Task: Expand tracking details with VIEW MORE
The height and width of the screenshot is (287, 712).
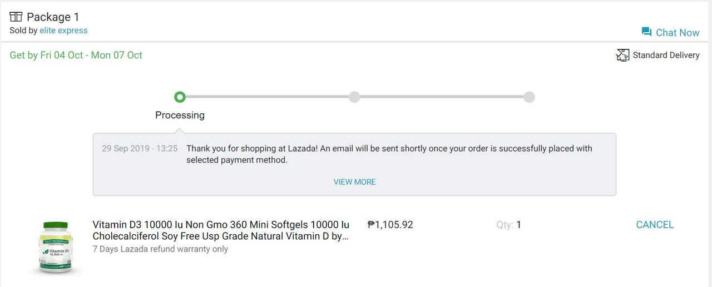Action: 354,182
